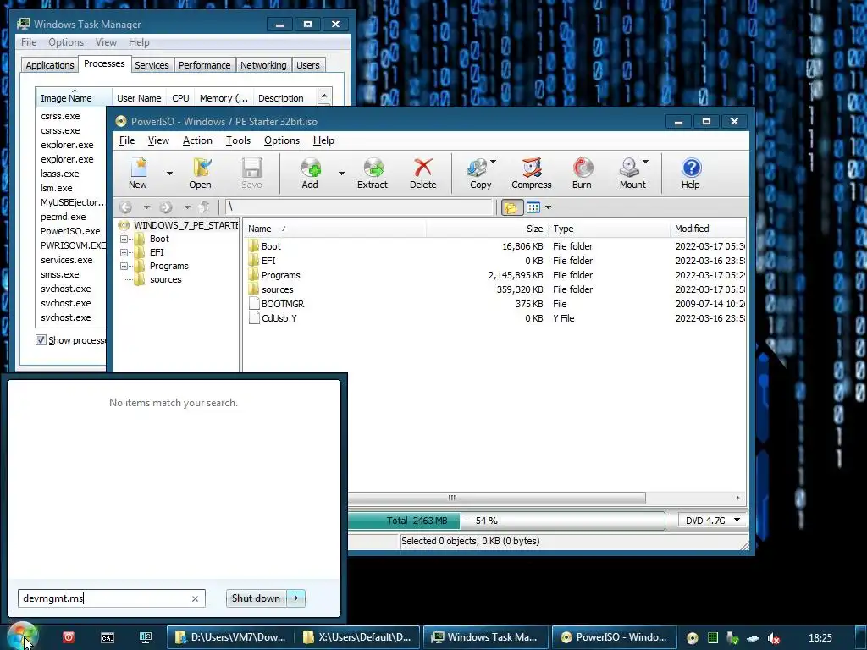Click the Start orb button

tap(22, 636)
